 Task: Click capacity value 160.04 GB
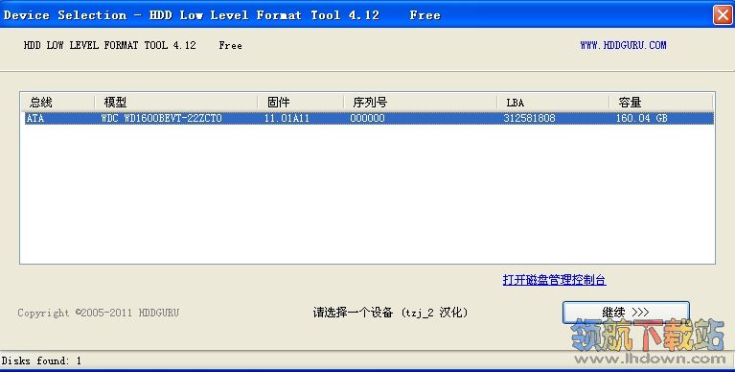tap(641, 118)
